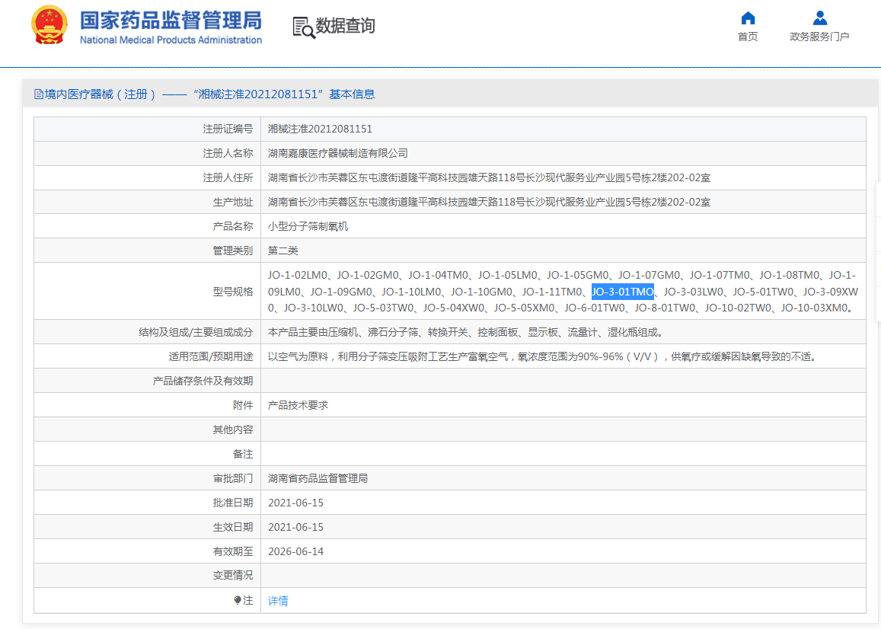Click the 产品技术要求 attachment text
The width and height of the screenshot is (881, 629).
298,405
